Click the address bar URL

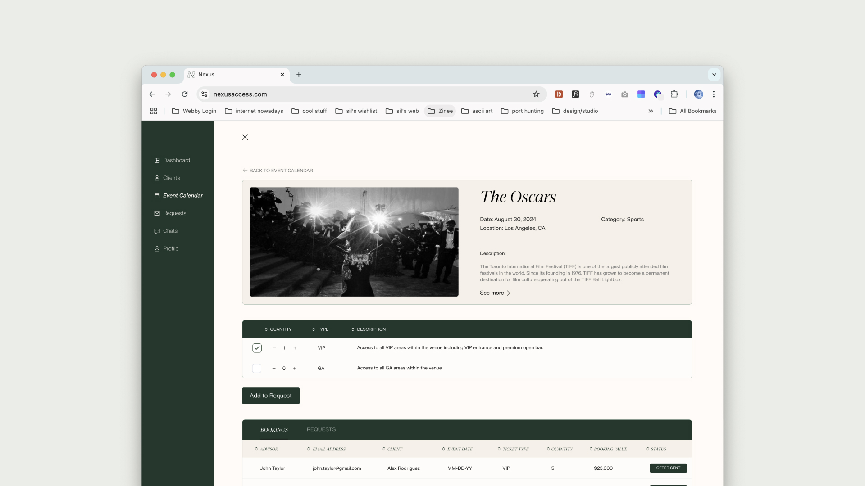point(240,94)
